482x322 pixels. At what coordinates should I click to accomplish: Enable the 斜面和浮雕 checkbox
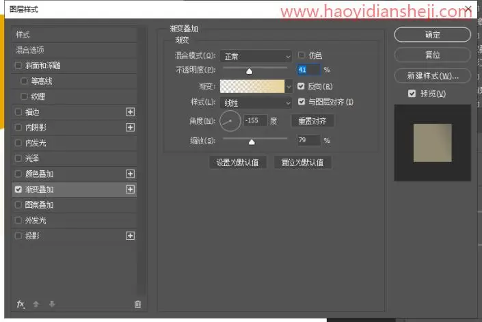click(18, 66)
